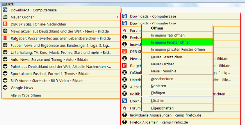Open Unterhaltung: TV, Kino, Musik bookmark
Screen dimensions: 245x125
point(61,52)
